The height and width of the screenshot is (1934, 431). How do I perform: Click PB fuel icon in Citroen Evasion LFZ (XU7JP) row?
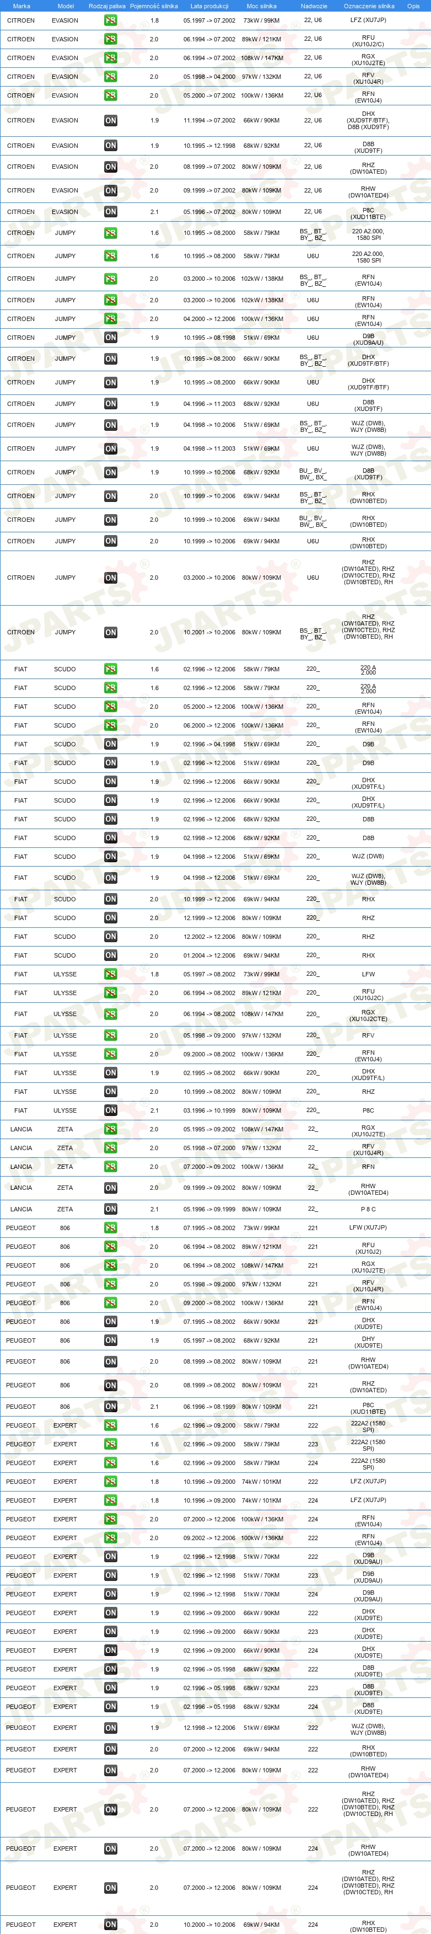[x=110, y=20]
